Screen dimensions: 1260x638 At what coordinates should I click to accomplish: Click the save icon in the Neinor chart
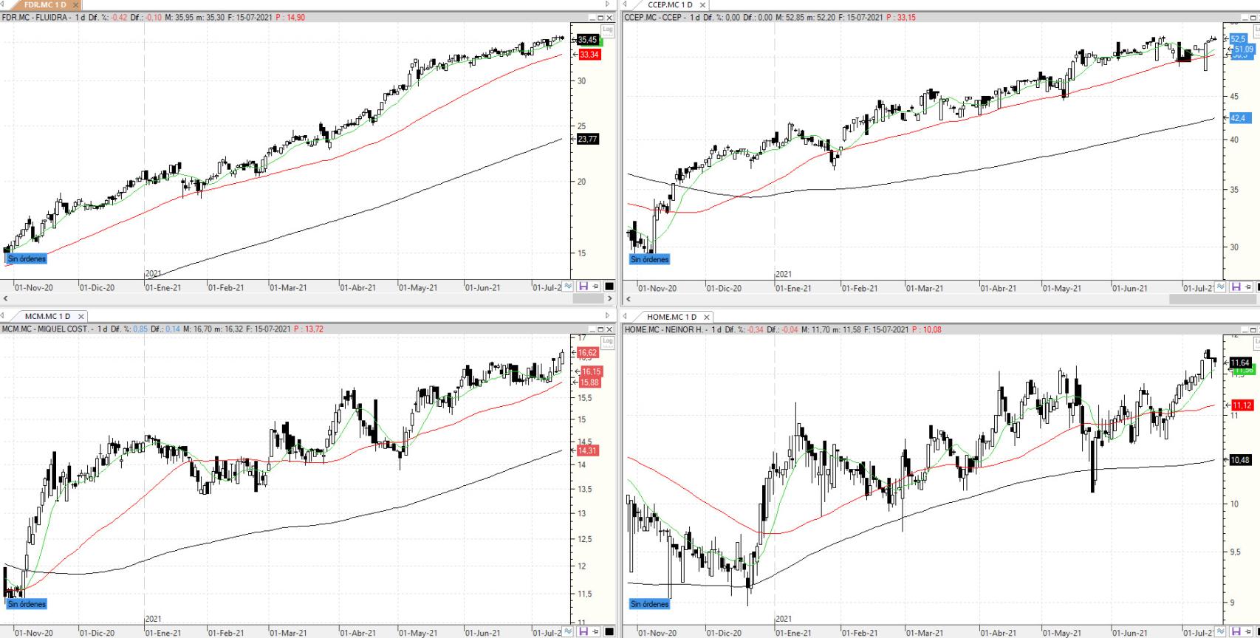(1235, 632)
